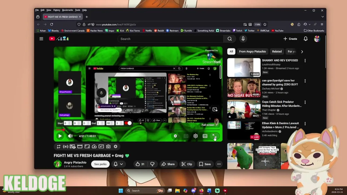Open options for grav3yardgirl ZERO BUY video
This screenshot has height=195, width=347.
pos(305,81)
